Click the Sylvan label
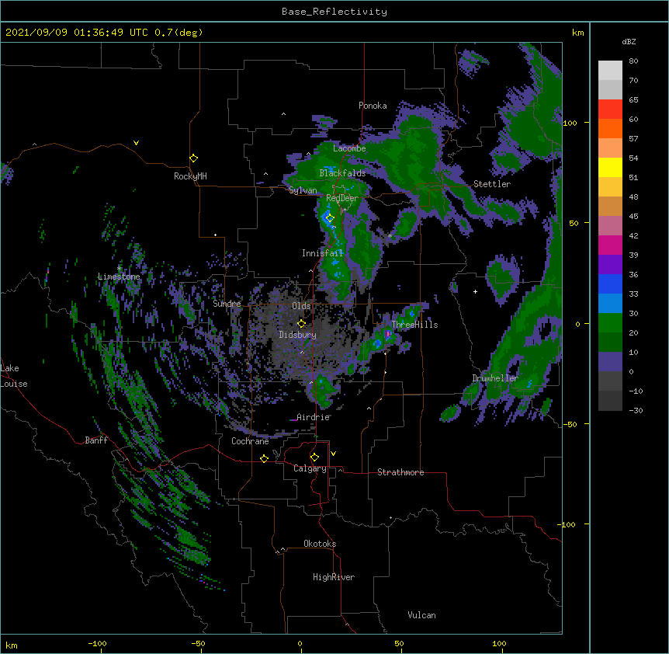 pyautogui.click(x=303, y=190)
